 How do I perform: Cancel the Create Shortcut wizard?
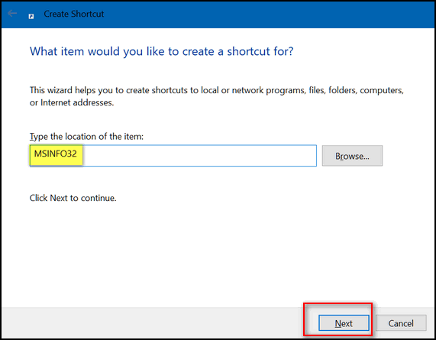(x=401, y=323)
